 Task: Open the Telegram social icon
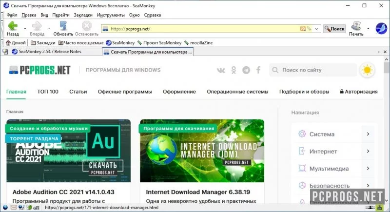pos(246,70)
